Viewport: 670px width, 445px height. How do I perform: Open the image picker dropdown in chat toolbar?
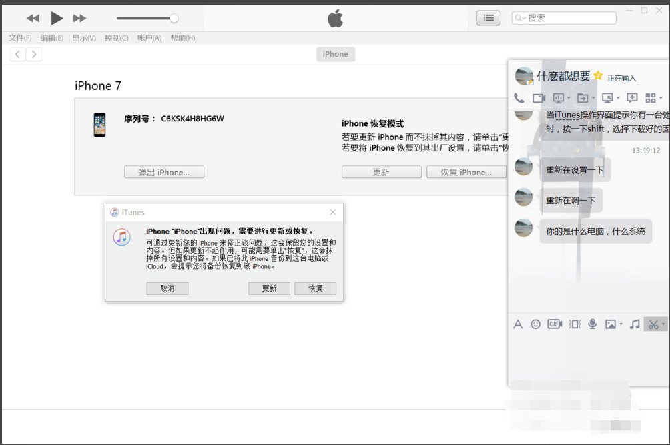pyautogui.click(x=621, y=324)
